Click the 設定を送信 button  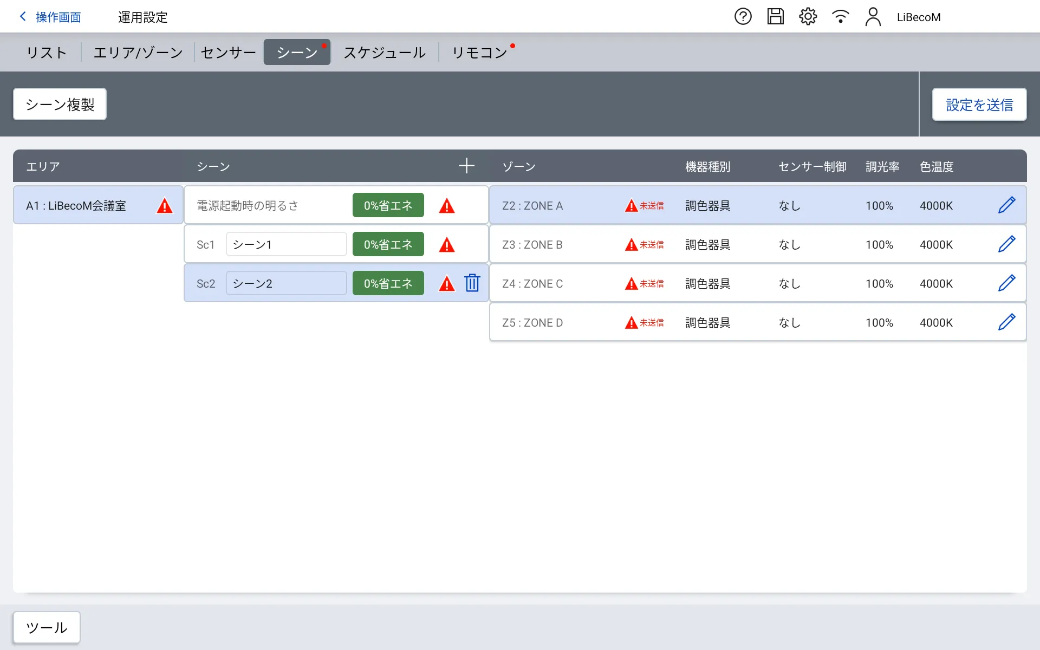[979, 105]
